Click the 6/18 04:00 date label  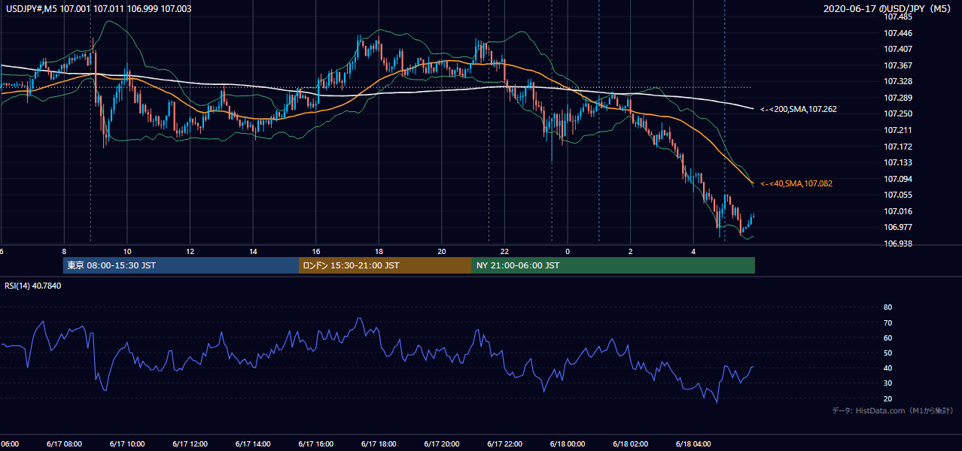click(x=693, y=444)
